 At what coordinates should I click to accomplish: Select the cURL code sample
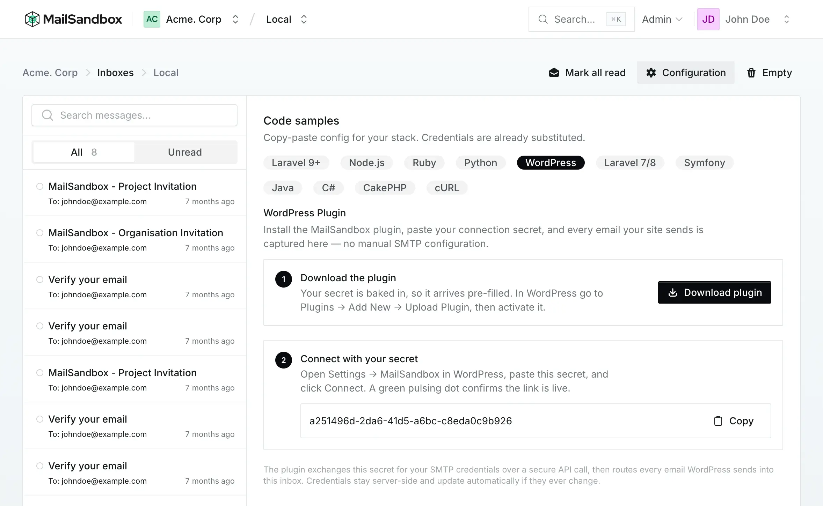[x=447, y=188]
